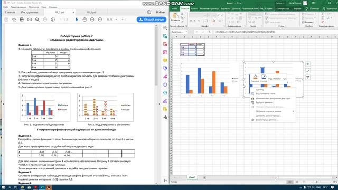Open Acrobat Главная tab

10,12
